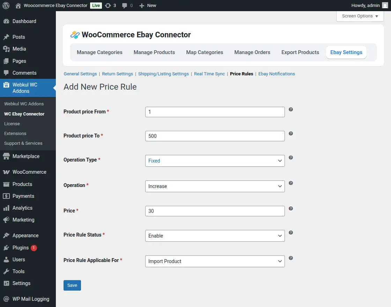Image resolution: width=391 pixels, height=307 pixels.
Task: Click the Analytics bar chart icon
Action: pos(6,208)
